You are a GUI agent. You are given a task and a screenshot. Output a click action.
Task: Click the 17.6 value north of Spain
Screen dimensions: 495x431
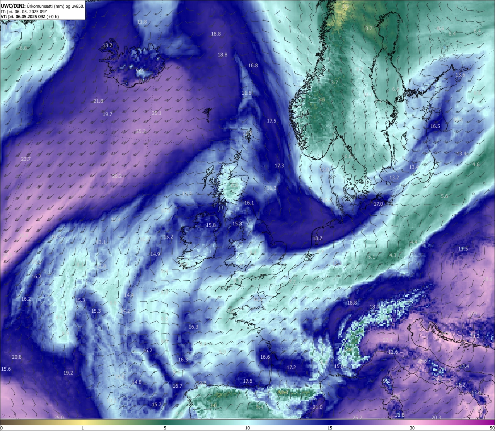(247, 381)
